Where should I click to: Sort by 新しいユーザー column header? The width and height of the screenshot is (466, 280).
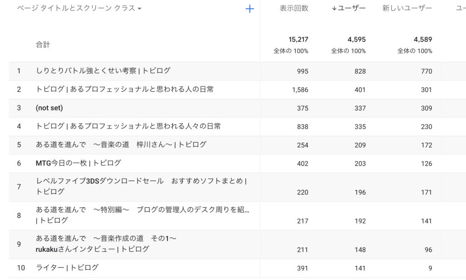407,9
